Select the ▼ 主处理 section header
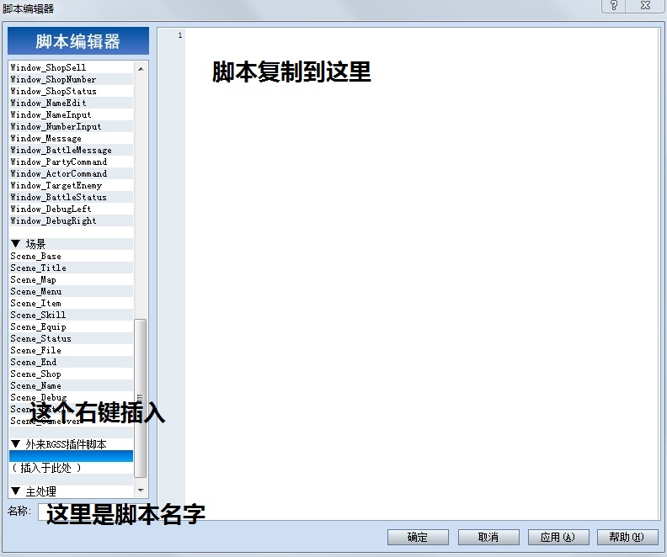 pyautogui.click(x=71, y=491)
